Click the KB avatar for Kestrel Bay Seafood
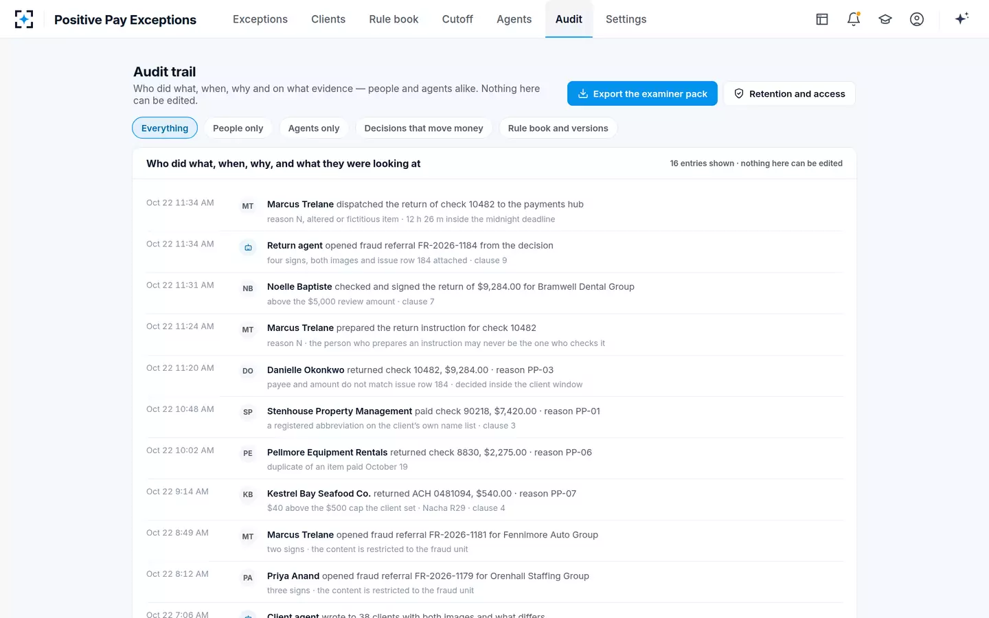Image resolution: width=989 pixels, height=618 pixels. point(248,494)
